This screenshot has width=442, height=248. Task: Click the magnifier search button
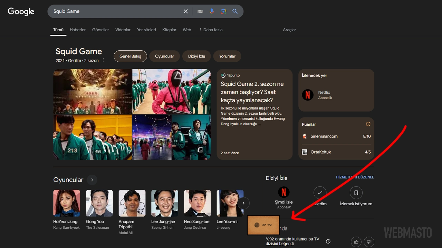[x=235, y=11]
